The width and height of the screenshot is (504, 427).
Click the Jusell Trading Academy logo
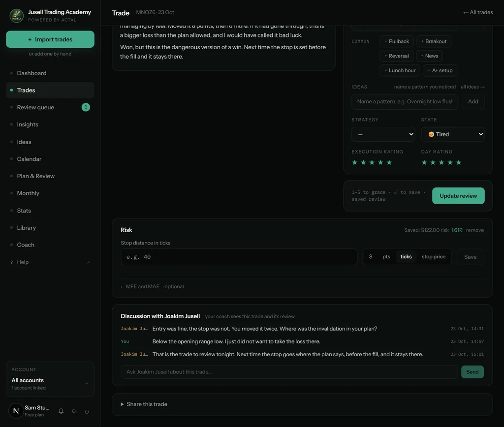[16, 15]
